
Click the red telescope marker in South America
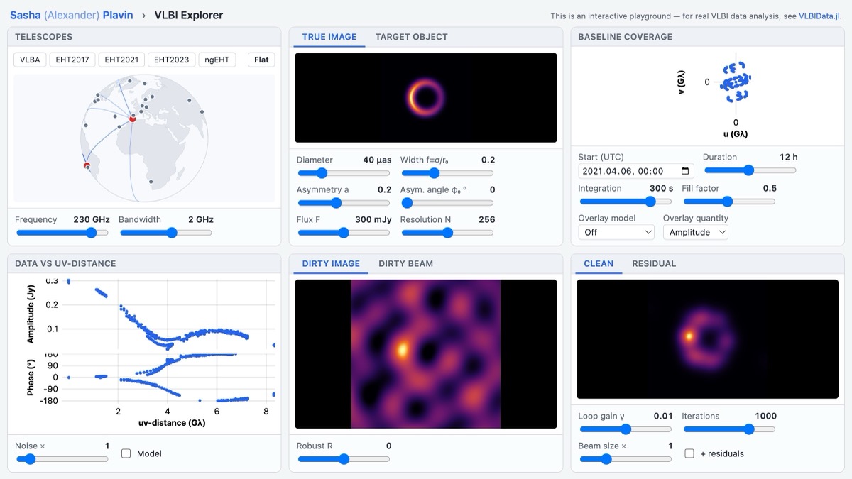(x=87, y=166)
